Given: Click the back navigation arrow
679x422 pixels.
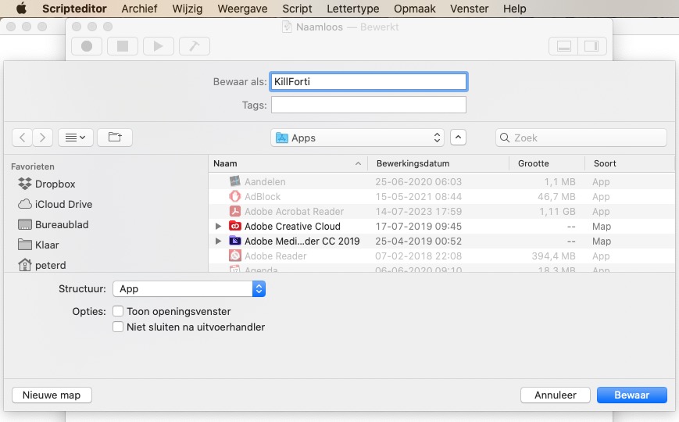Looking at the screenshot, I should pos(23,138).
